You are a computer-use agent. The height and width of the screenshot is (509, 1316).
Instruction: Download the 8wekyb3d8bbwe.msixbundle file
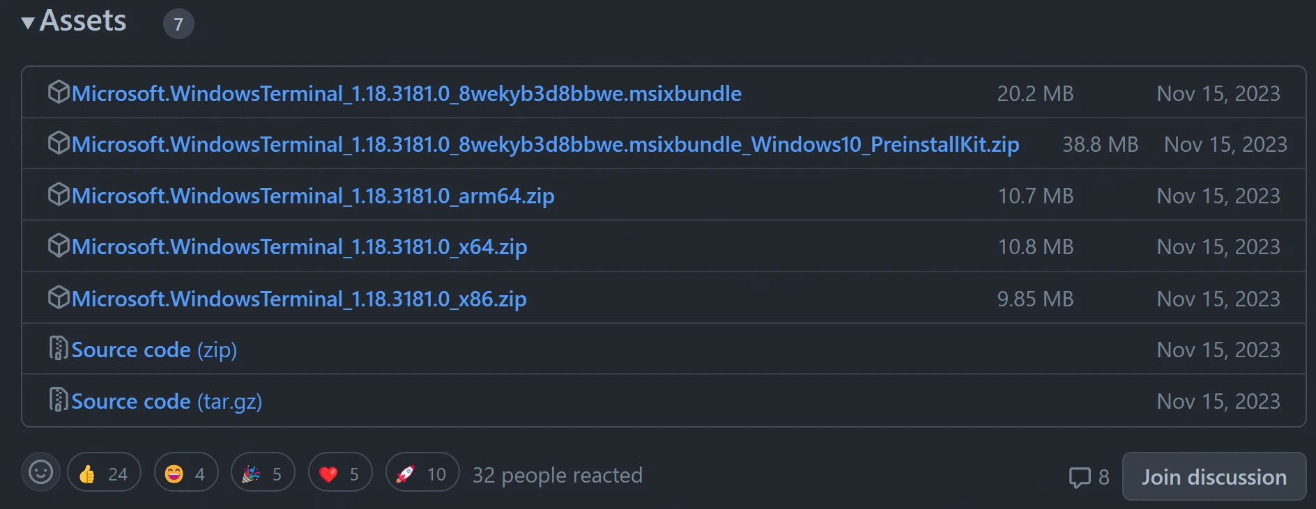[x=406, y=93]
